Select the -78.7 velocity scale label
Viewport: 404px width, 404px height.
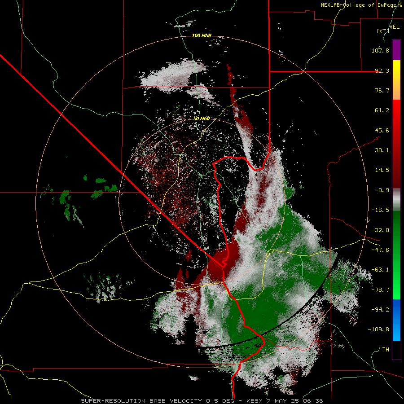380,290
